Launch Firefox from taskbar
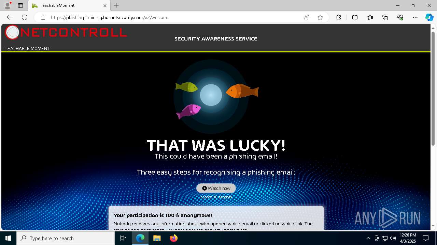The image size is (437, 245). pos(174,238)
